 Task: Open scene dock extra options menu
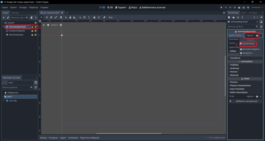[x=36, y=18]
